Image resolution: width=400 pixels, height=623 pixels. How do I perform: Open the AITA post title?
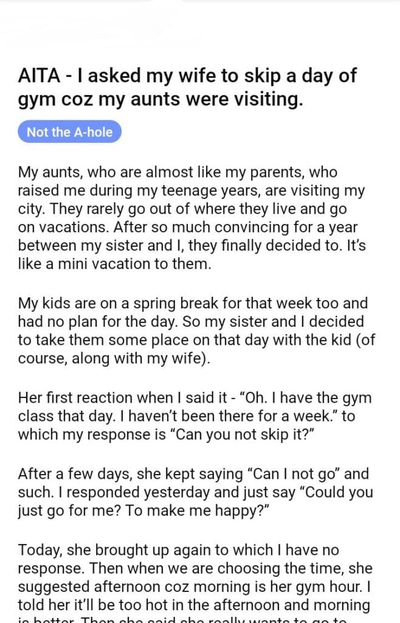click(x=187, y=86)
